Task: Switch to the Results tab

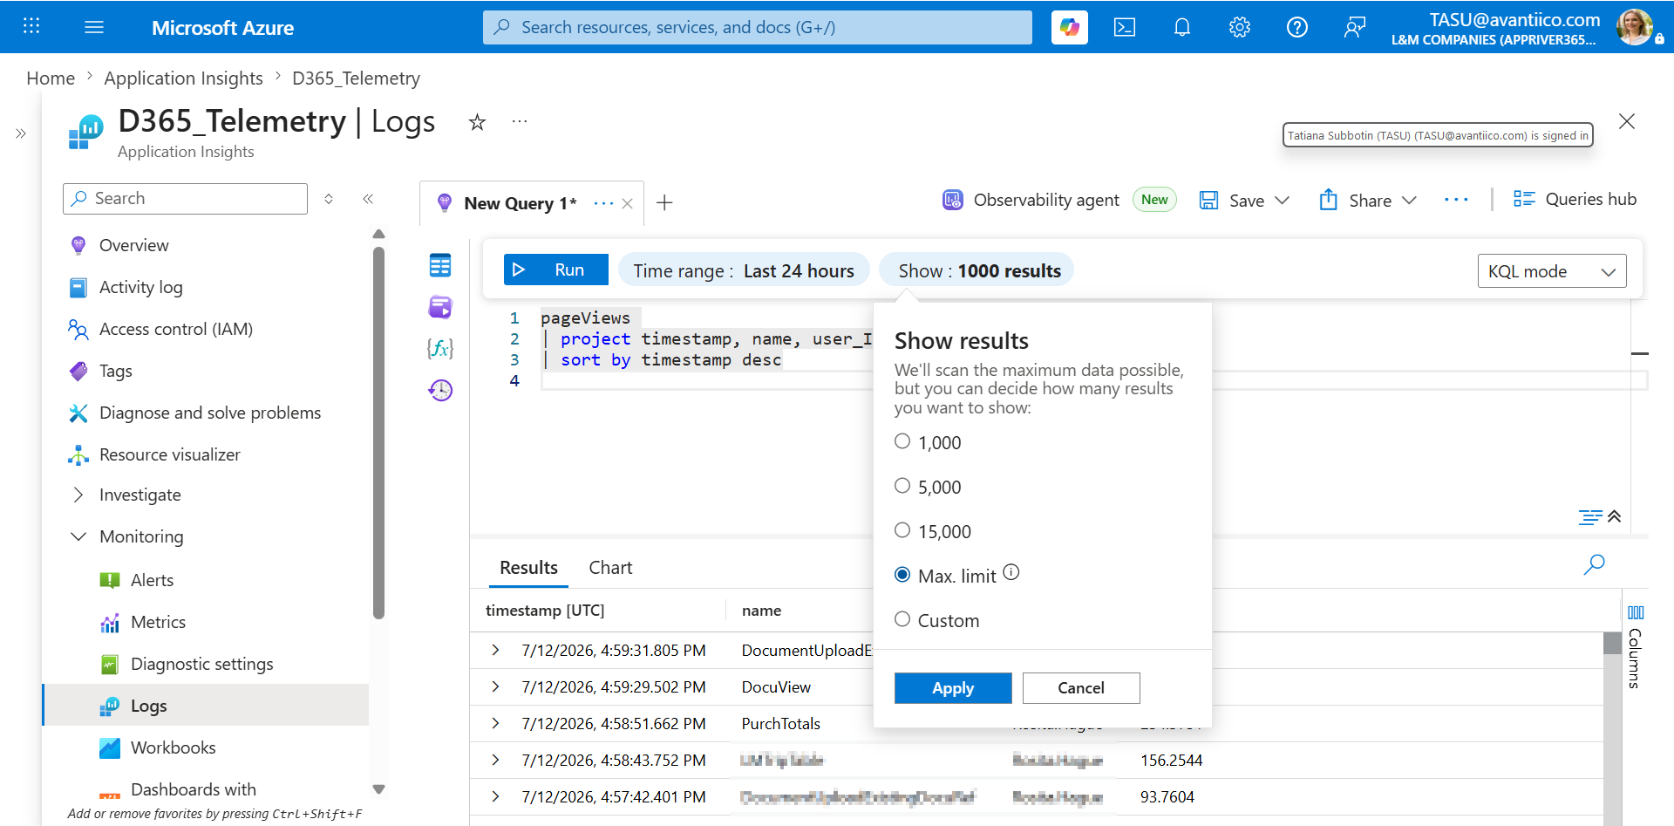Action: [528, 568]
